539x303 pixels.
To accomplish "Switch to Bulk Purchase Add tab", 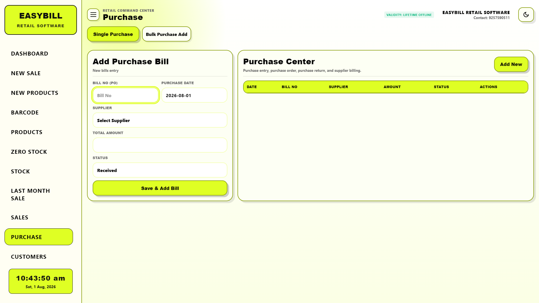I will point(166,34).
